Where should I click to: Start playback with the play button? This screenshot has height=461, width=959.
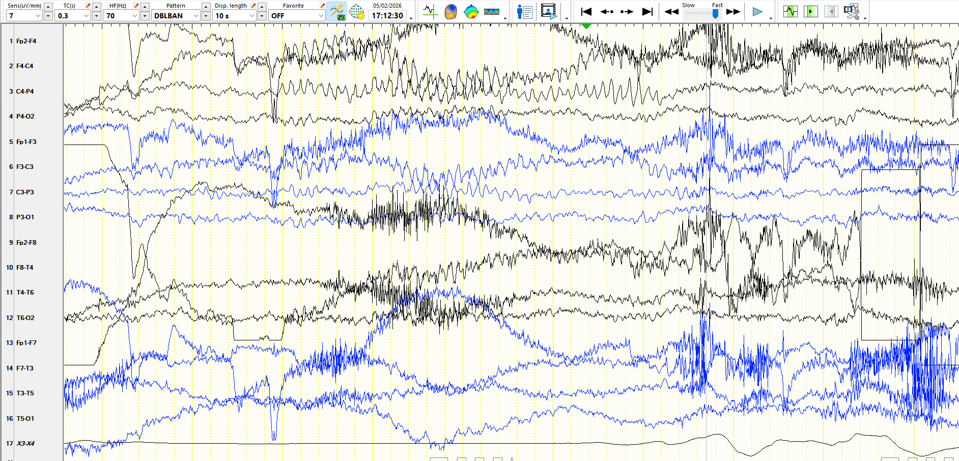pos(757,11)
